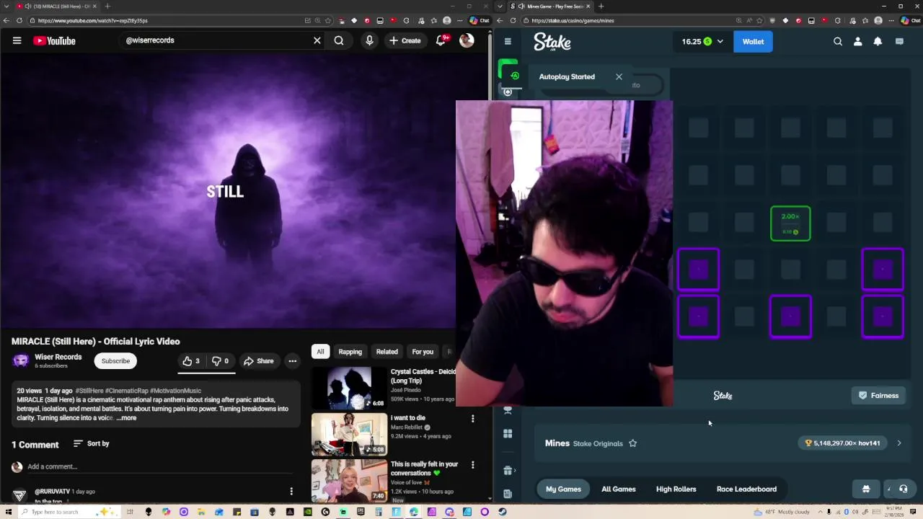Favorite the Mines game with the star

click(x=632, y=443)
